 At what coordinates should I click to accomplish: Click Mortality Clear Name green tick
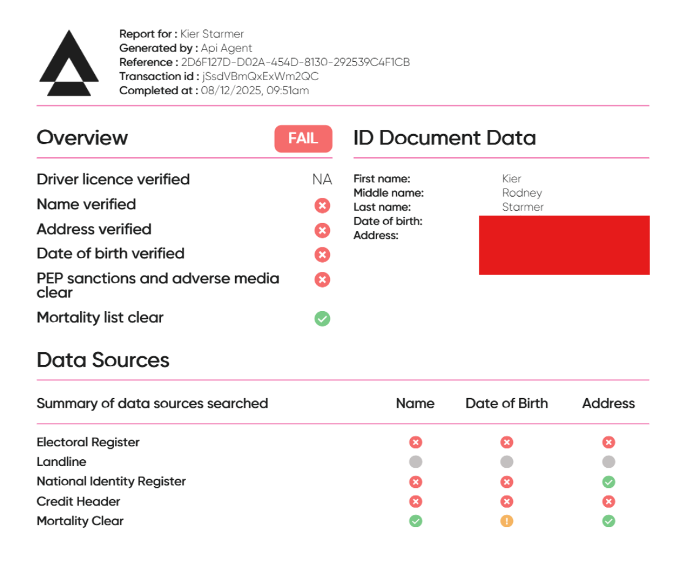point(416,521)
